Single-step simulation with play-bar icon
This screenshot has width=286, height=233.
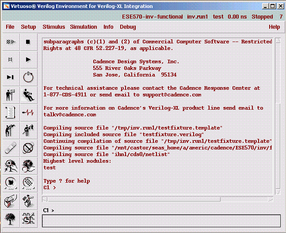tap(11, 77)
